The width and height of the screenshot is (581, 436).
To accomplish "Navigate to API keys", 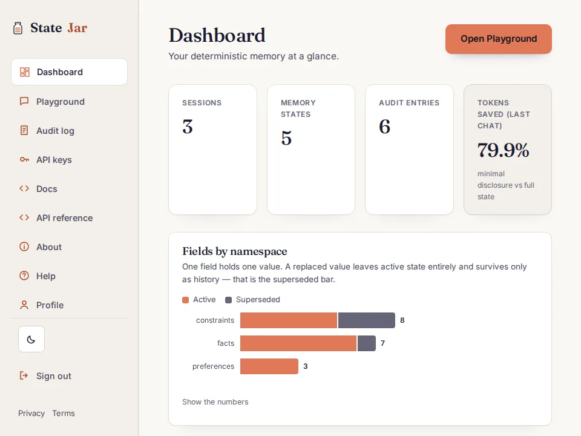I will tap(69, 159).
